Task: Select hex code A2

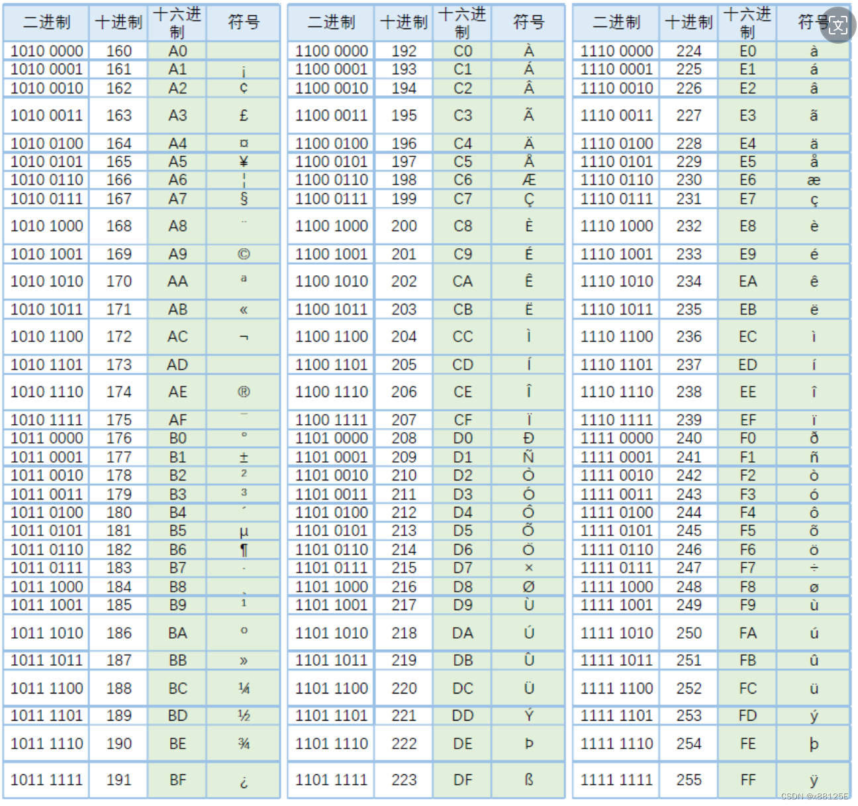Action: point(177,88)
